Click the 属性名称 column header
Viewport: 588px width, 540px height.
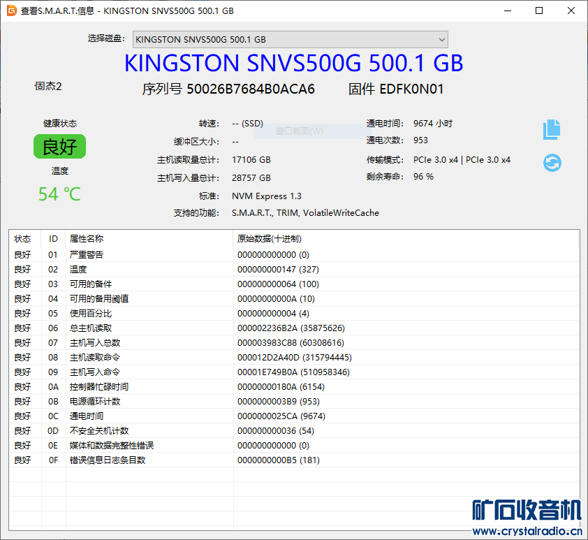point(87,239)
